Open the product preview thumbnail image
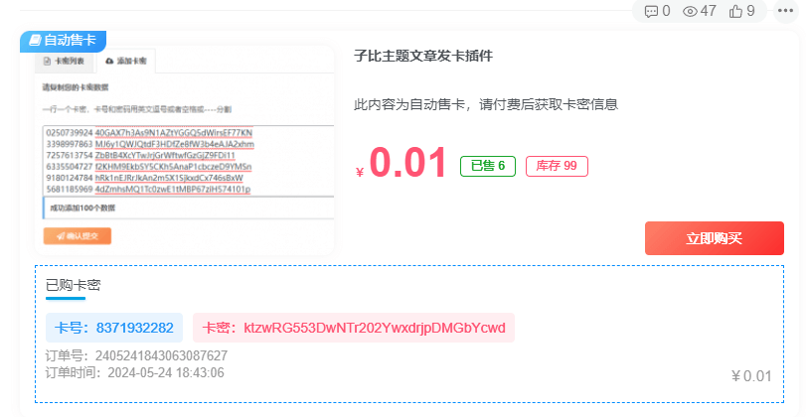Viewport: 806px width, 417px height. tap(184, 151)
